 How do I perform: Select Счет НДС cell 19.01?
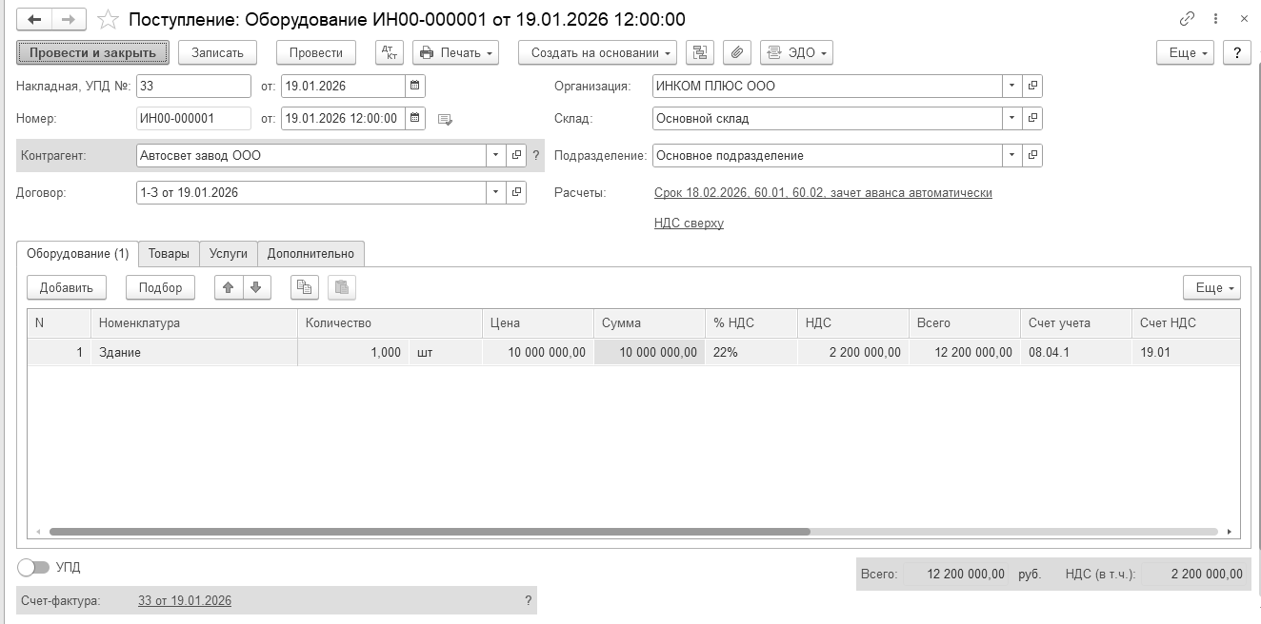1187,353
